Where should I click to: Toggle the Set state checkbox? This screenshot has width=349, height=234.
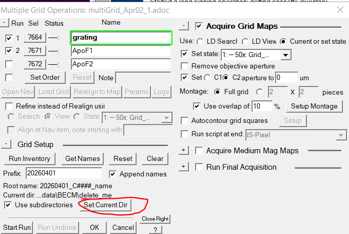pos(184,54)
